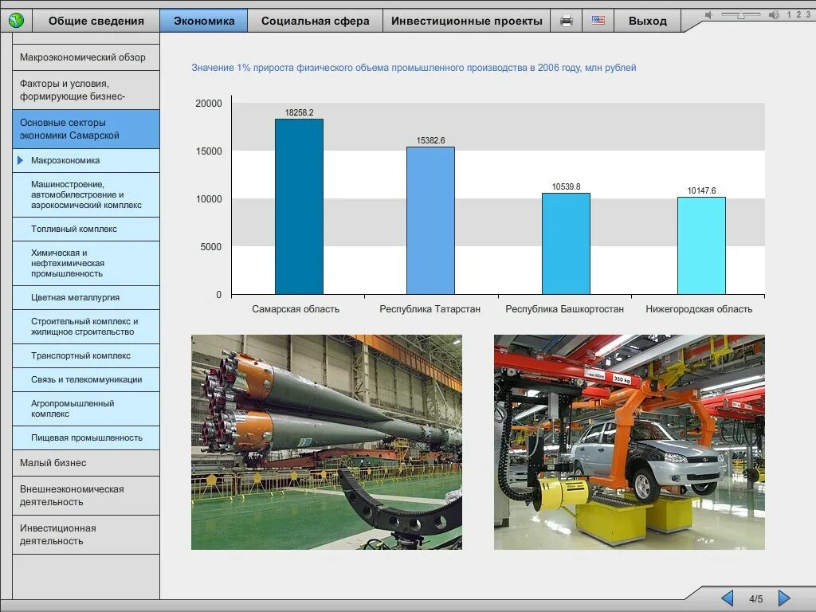Click the Выход exit button
The height and width of the screenshot is (612, 816).
(x=647, y=21)
